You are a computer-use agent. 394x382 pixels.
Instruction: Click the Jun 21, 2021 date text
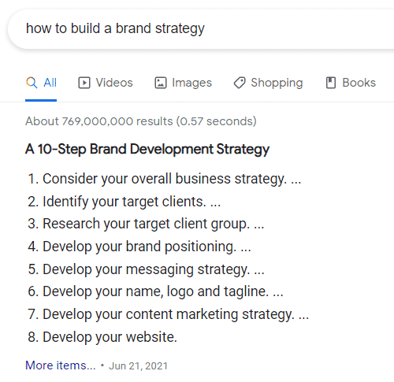point(138,366)
